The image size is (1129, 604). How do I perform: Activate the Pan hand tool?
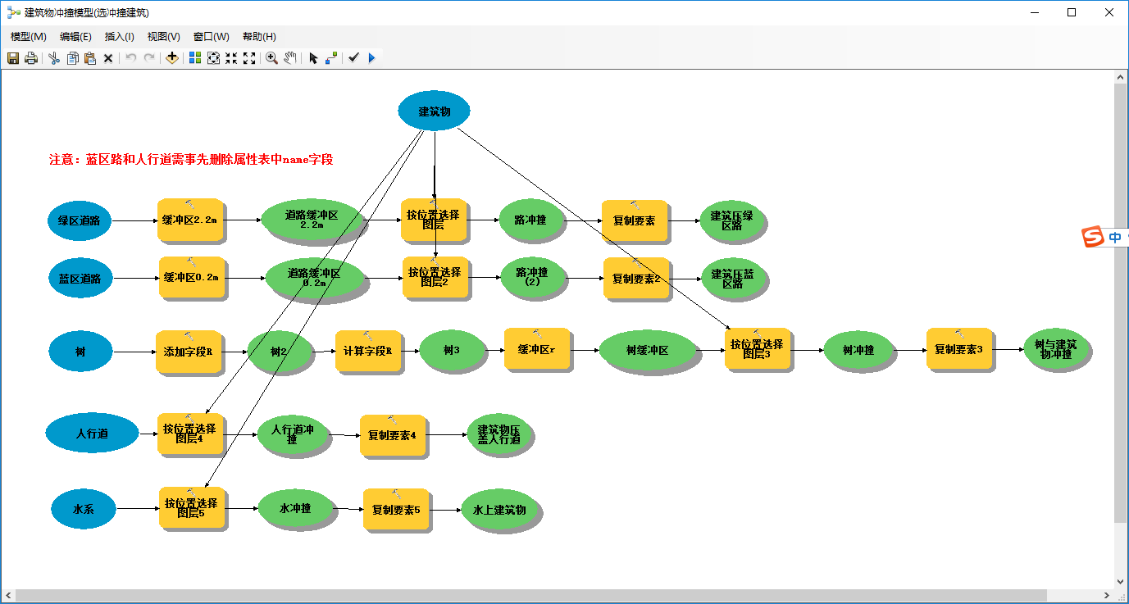click(290, 58)
